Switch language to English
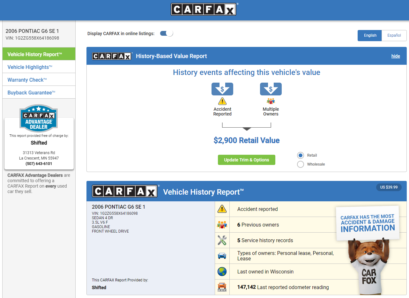 370,35
